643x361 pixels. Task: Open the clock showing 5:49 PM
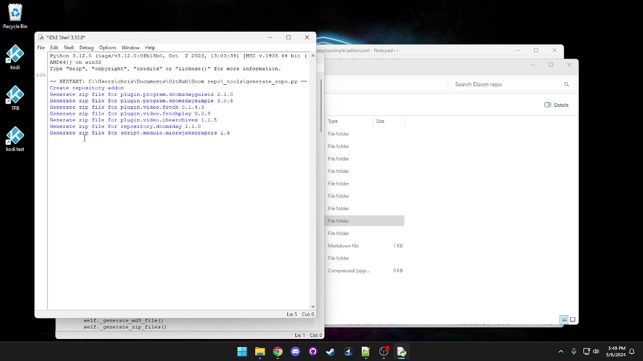coord(616,351)
